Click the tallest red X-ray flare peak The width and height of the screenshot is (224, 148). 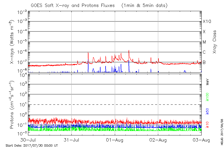tap(129, 51)
